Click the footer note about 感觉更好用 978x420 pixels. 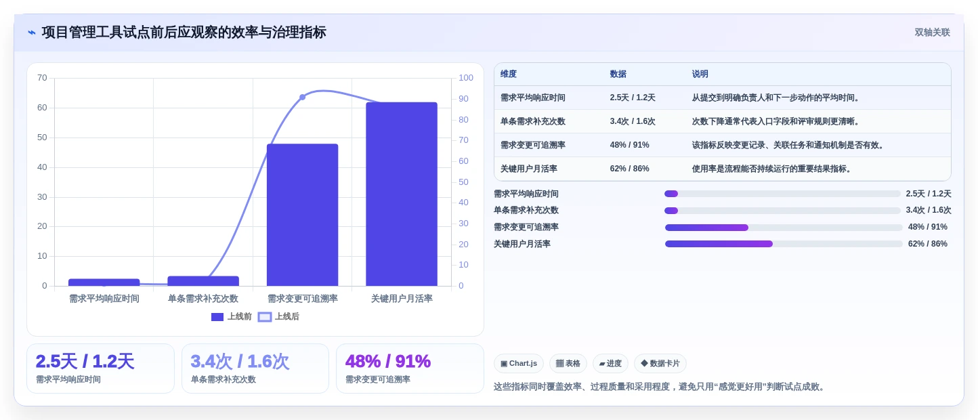pyautogui.click(x=660, y=387)
